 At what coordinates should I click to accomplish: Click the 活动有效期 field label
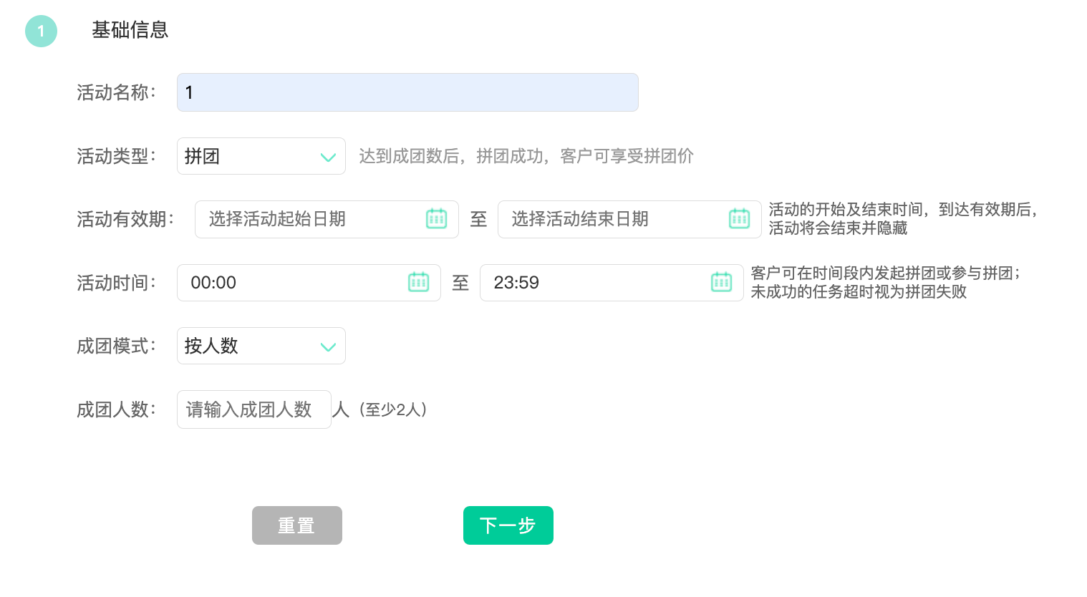125,219
